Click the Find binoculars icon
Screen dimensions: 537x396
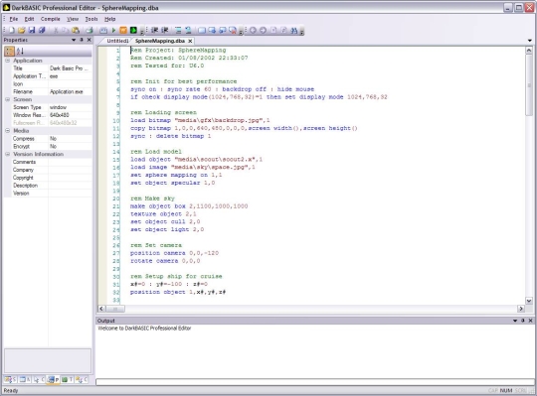pyautogui.click(x=293, y=31)
